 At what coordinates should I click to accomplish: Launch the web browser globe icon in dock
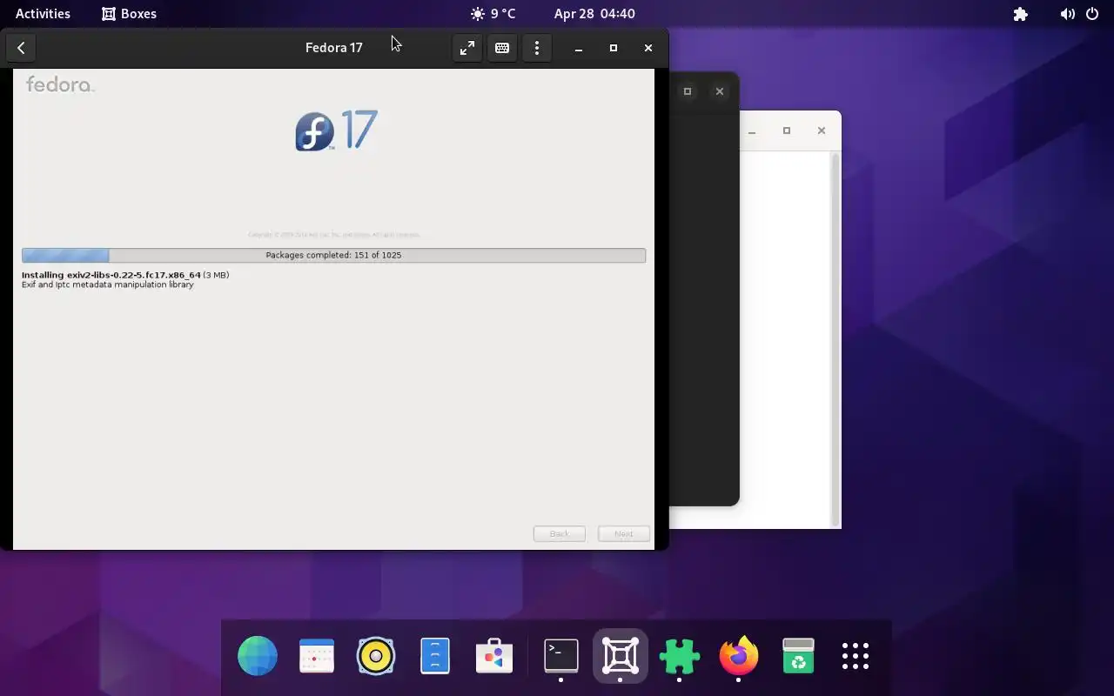258,656
